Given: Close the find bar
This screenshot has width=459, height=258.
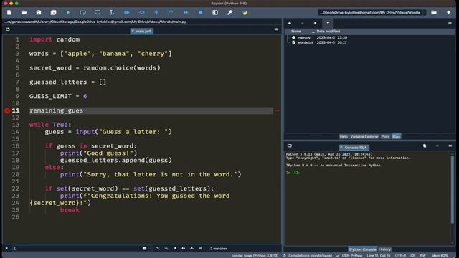Looking at the screenshot, I should [x=6, y=249].
